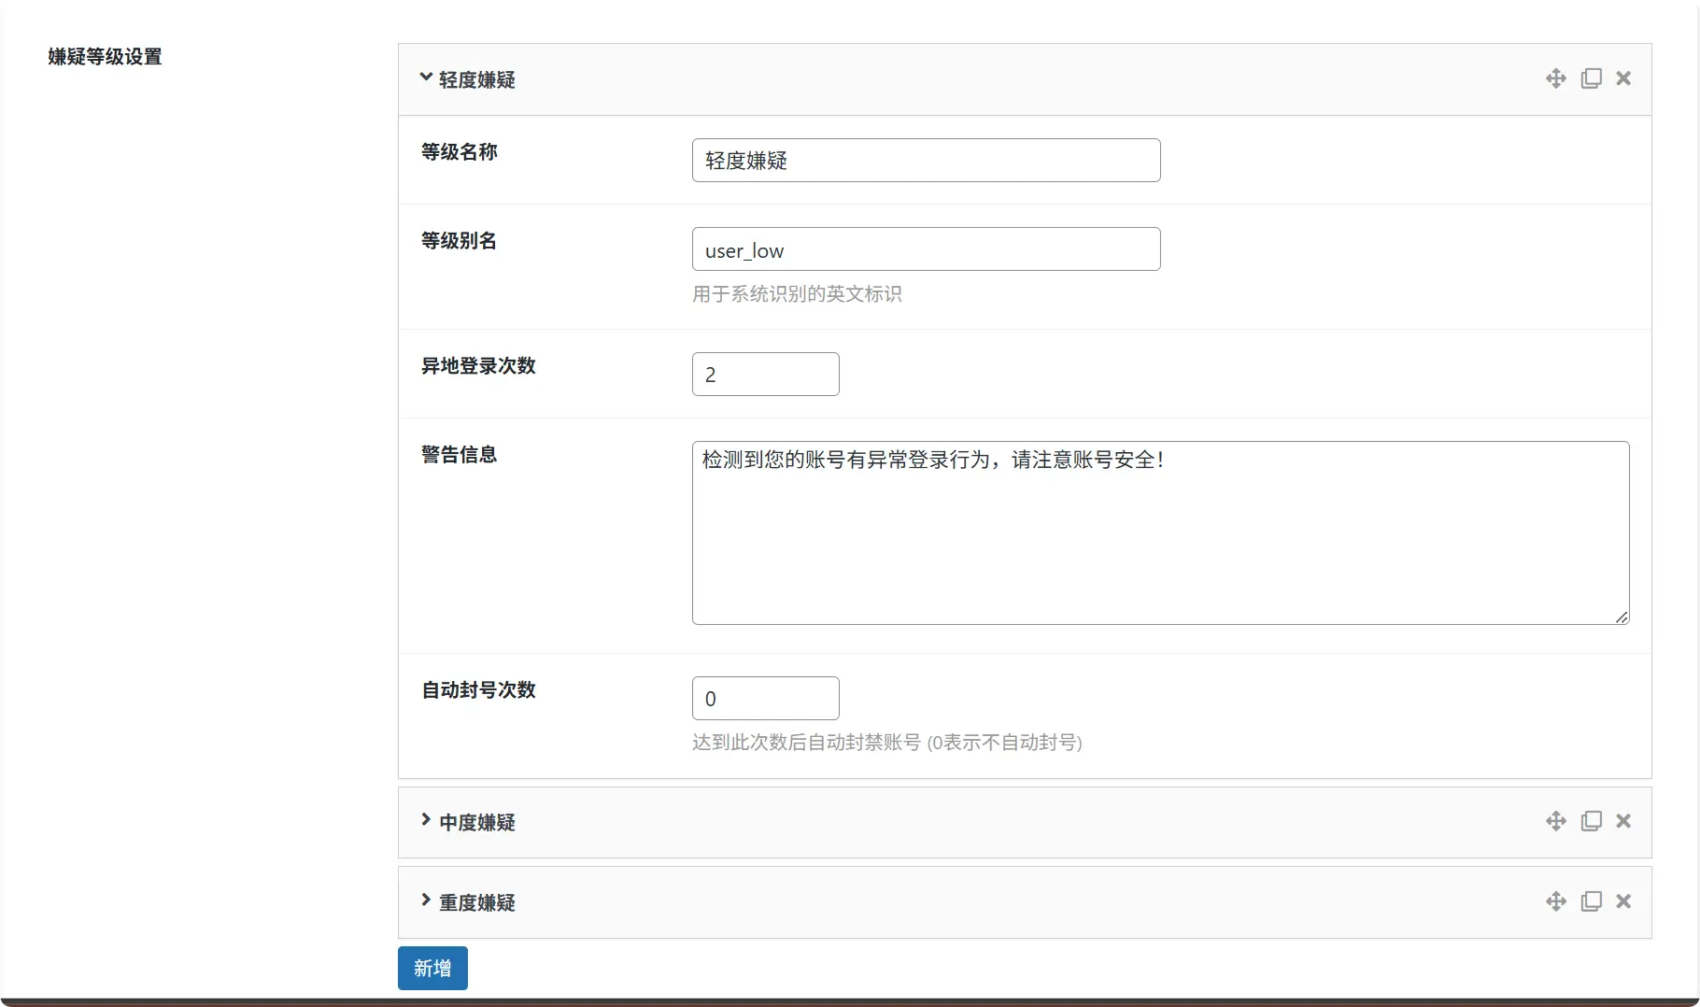Click the hint text 用于系统识别的英文标识
Screen dimensions: 1700x1007
[x=797, y=294]
